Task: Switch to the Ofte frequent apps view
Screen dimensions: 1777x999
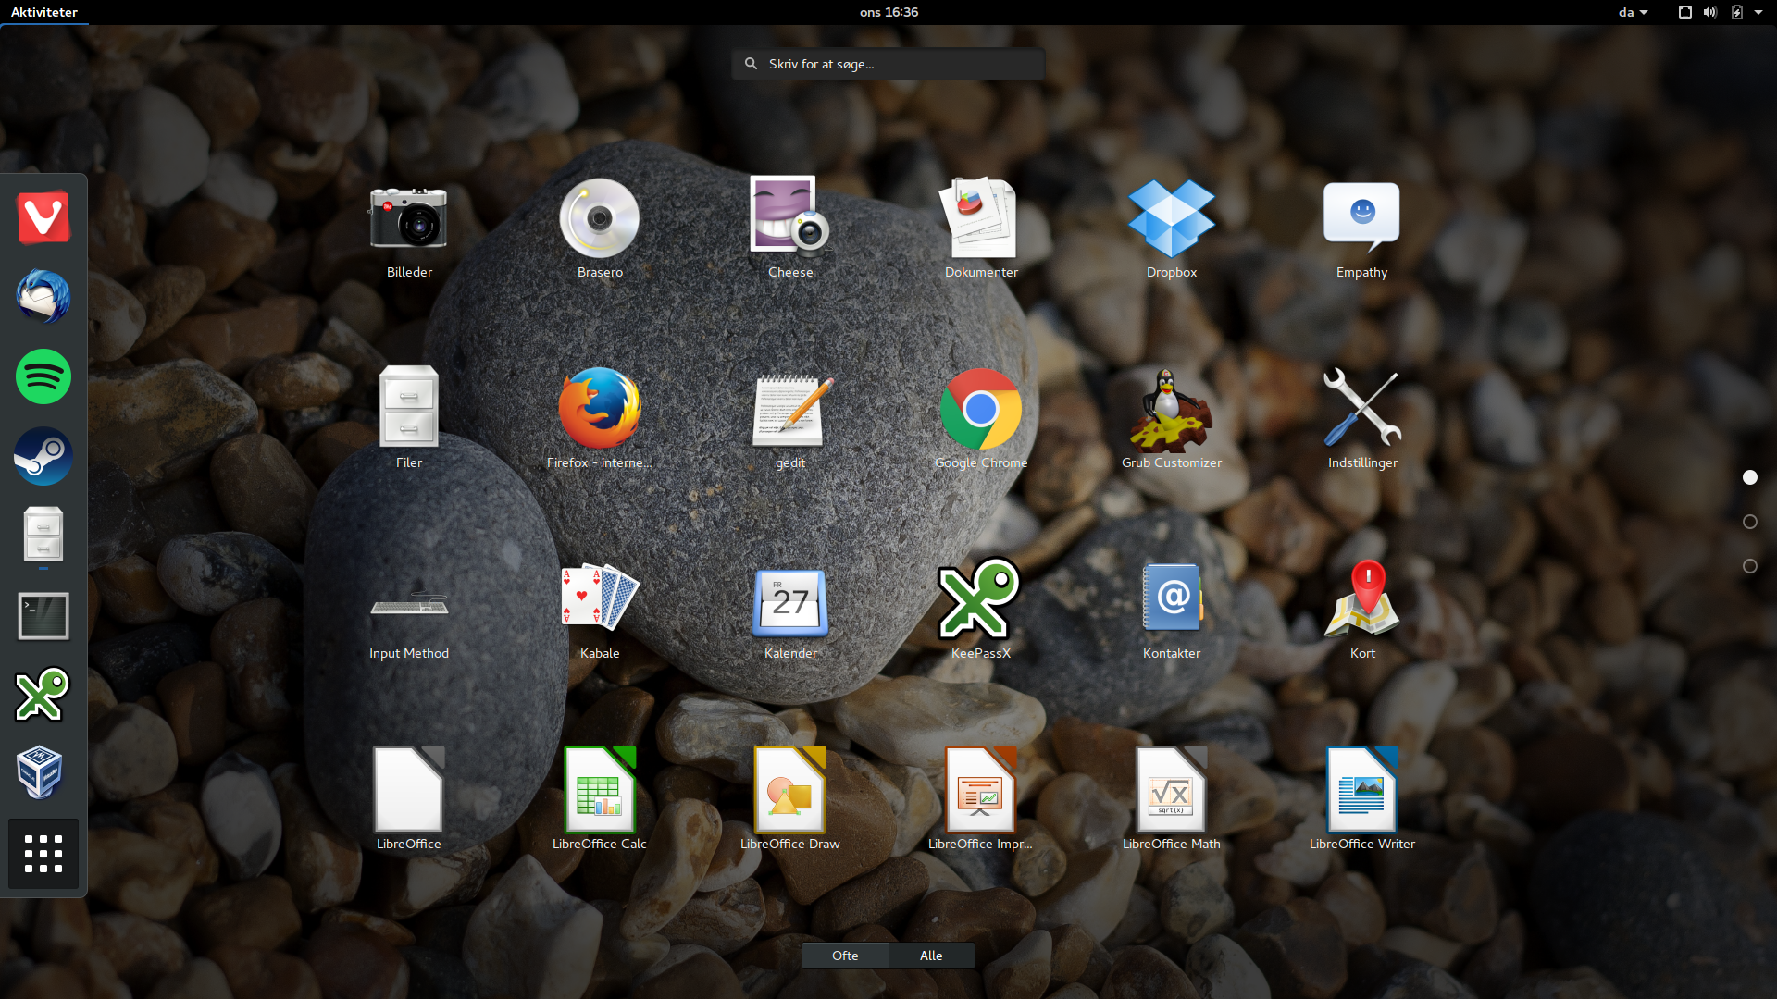Action: coord(845,956)
